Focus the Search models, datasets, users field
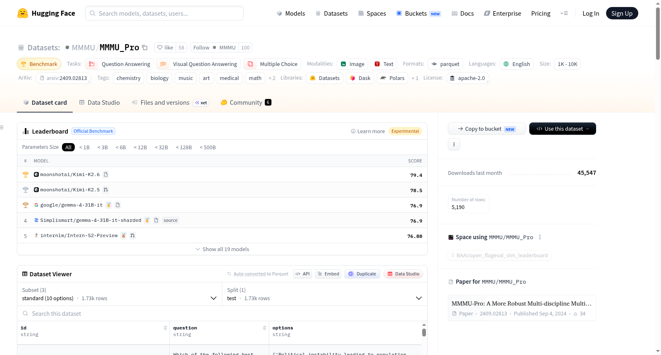Screen dimensions: 661x355 pyautogui.click(x=164, y=13)
